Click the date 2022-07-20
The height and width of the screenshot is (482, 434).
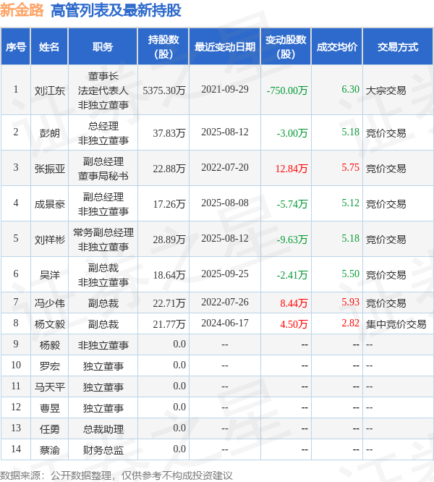coord(225,167)
